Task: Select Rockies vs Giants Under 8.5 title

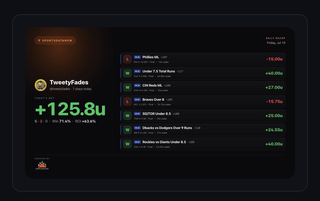Action: 164,142
